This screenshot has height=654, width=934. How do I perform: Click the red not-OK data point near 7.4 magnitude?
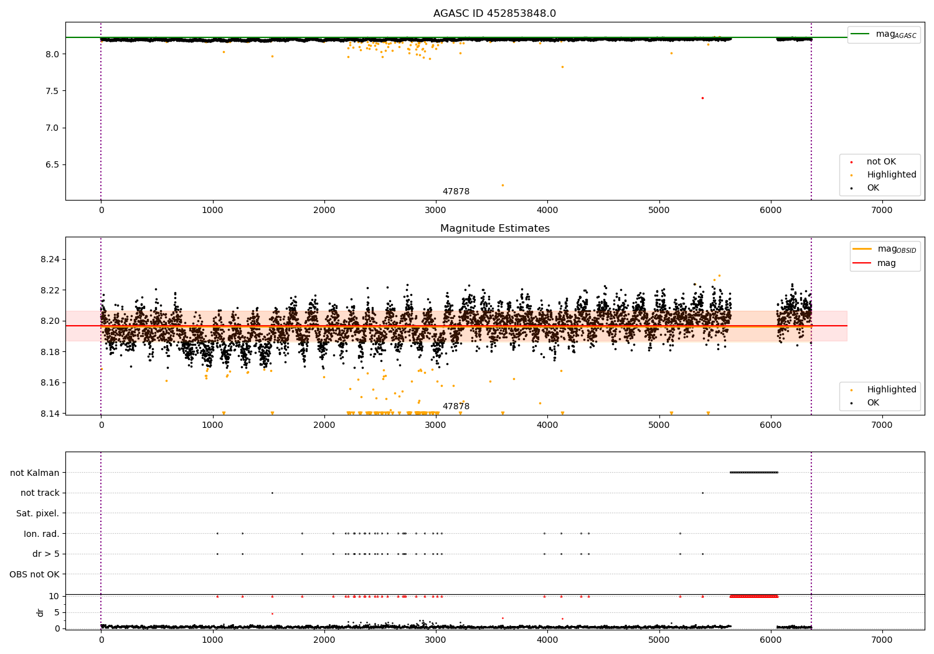click(702, 98)
